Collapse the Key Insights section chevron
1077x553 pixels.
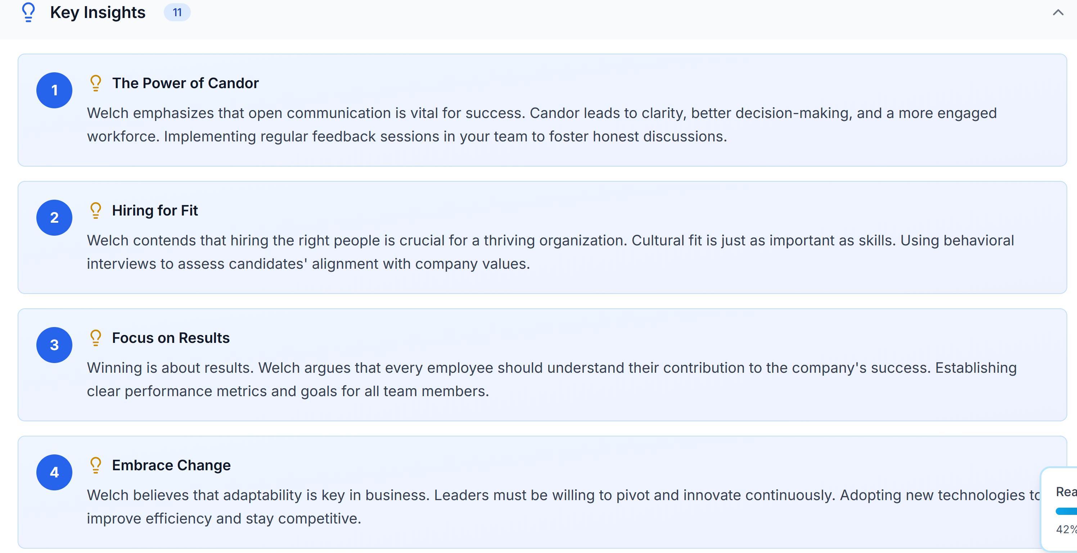coord(1057,13)
